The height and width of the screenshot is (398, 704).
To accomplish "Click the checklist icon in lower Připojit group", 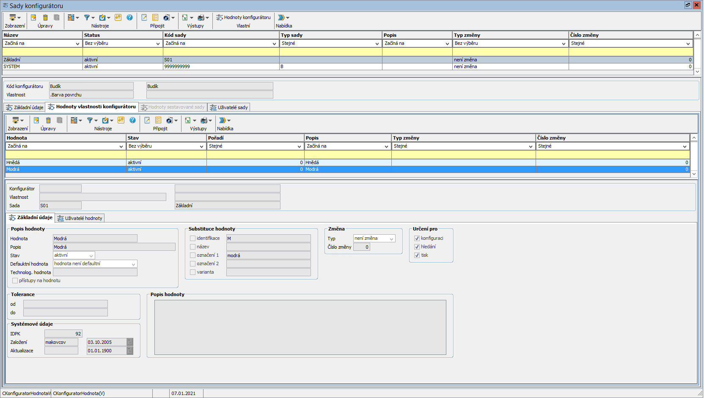I will [x=158, y=120].
